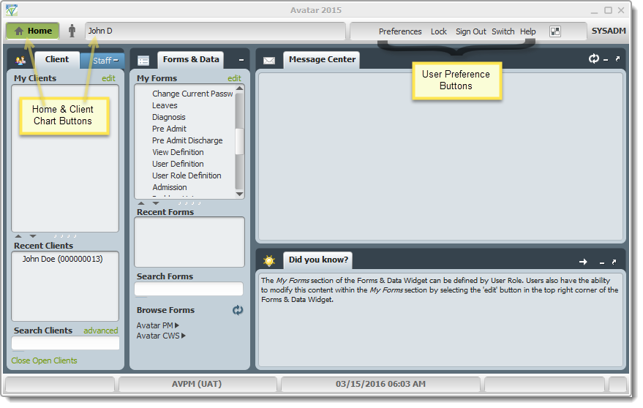Edit the My Forms list
Viewport: 643px width, 408px height.
click(x=234, y=78)
